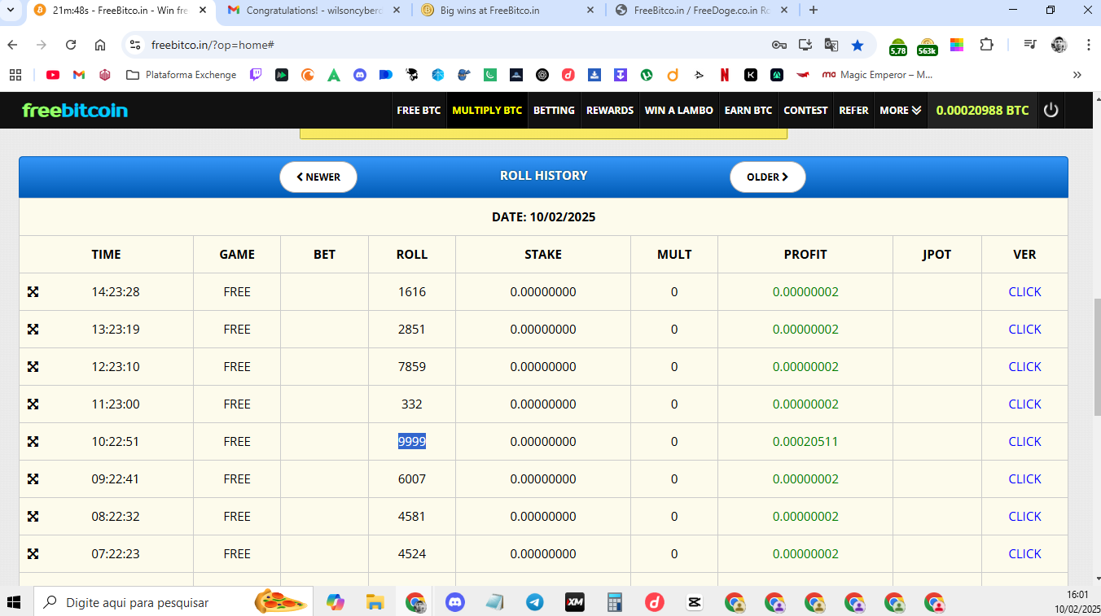Open Chrome three-dot menu
Image resolution: width=1101 pixels, height=616 pixels.
coord(1089,45)
